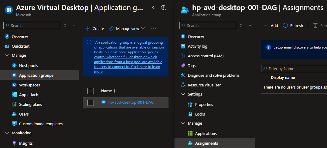This screenshot has width=327, height=148.
Task: Select Workspaces in left navigation
Action: click(x=29, y=85)
